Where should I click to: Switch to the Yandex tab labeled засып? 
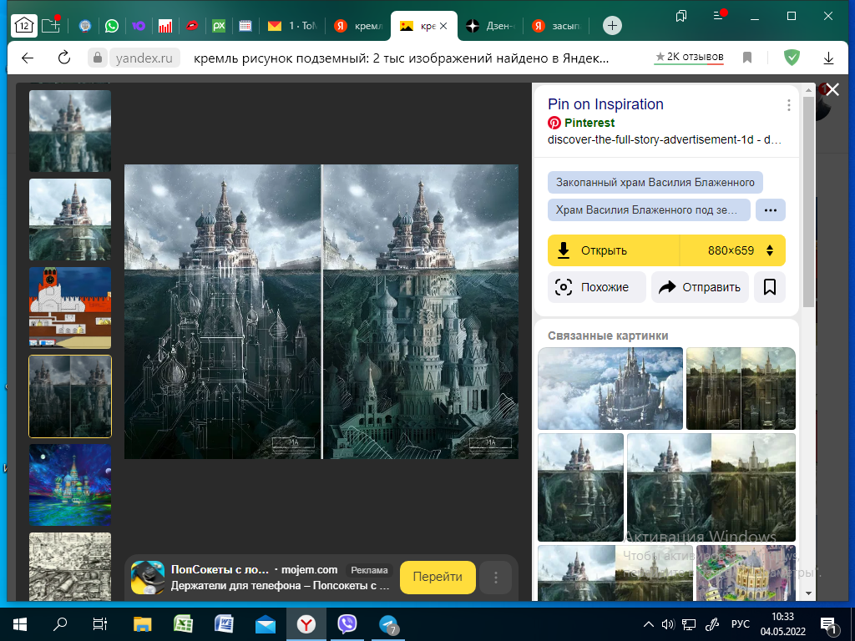click(x=557, y=26)
